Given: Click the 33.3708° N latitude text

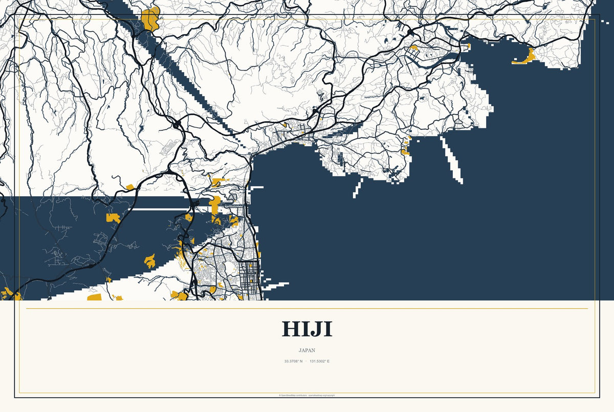Looking at the screenshot, I should point(294,361).
